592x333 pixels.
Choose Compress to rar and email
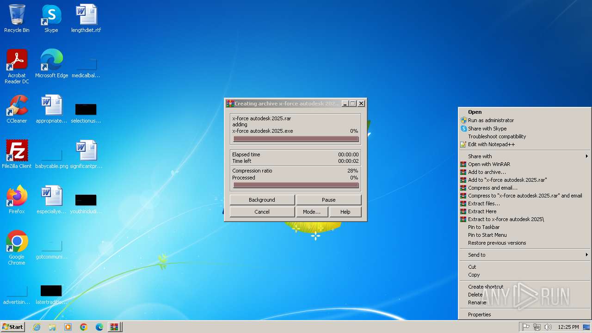tap(524, 196)
